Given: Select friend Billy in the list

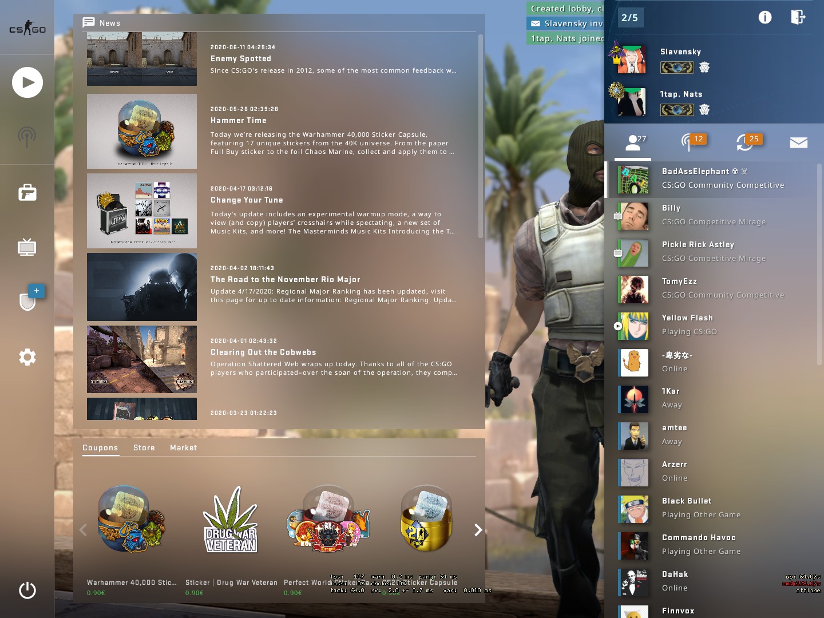Looking at the screenshot, I should tap(711, 216).
